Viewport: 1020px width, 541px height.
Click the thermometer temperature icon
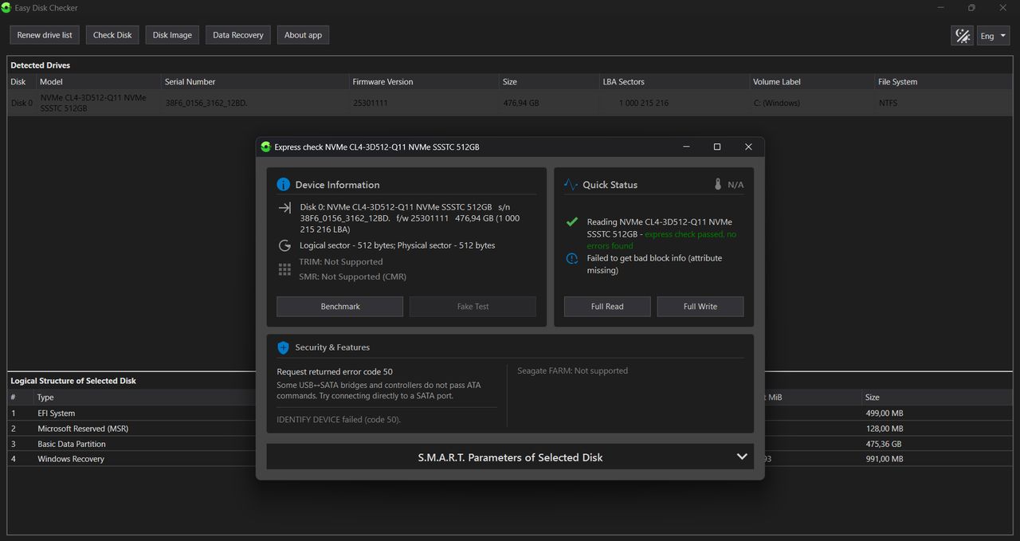[718, 185]
